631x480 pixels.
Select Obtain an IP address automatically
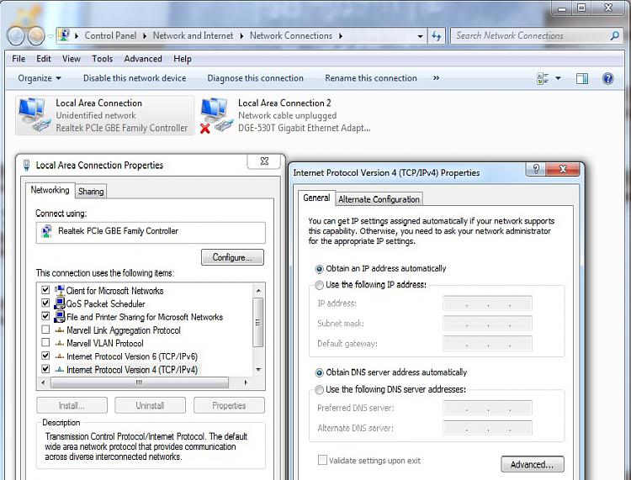[319, 269]
